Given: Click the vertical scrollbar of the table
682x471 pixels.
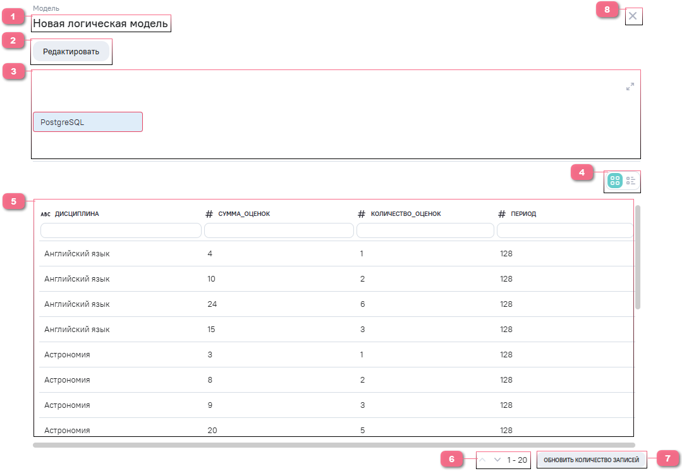Looking at the screenshot, I should (x=638, y=256).
